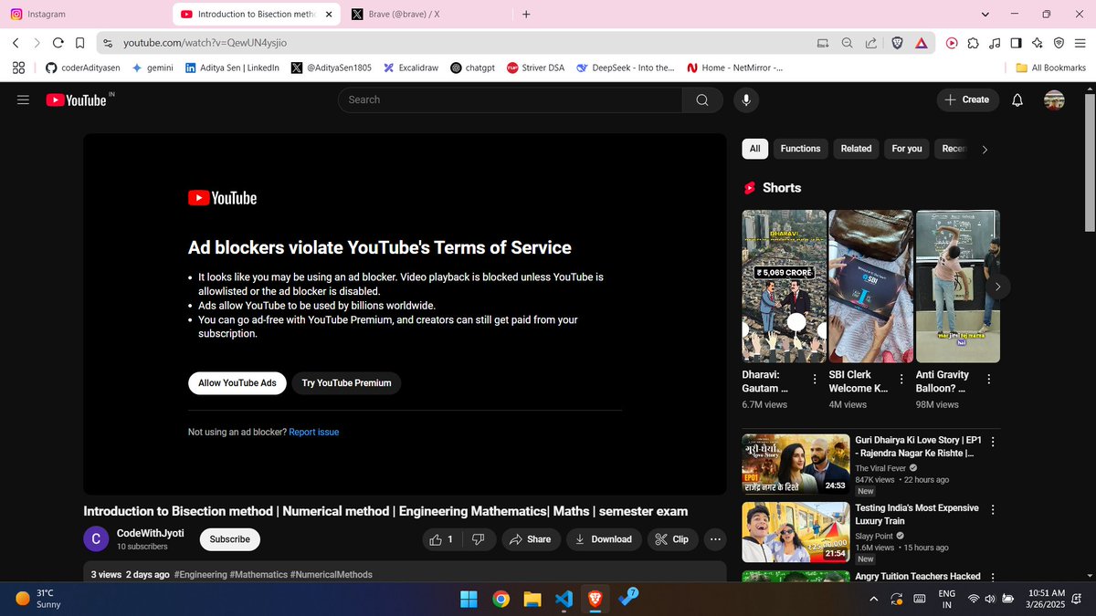The image size is (1096, 616).
Task: Open menu for Guri Dhairya Ki Love Story video
Action: 994,442
